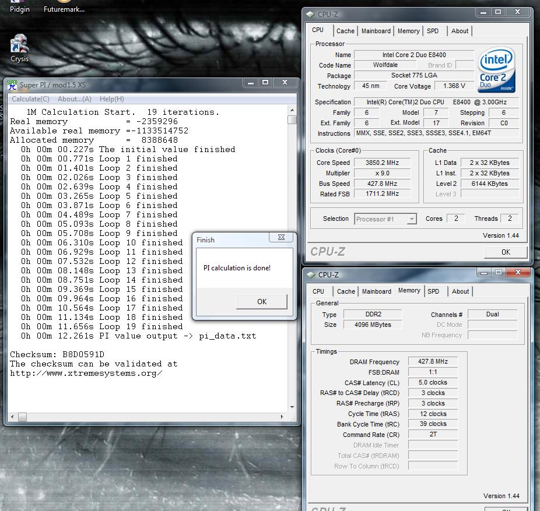Image resolution: width=540 pixels, height=511 pixels.
Task: Click OK in top CPU-Z window
Action: pos(506,252)
